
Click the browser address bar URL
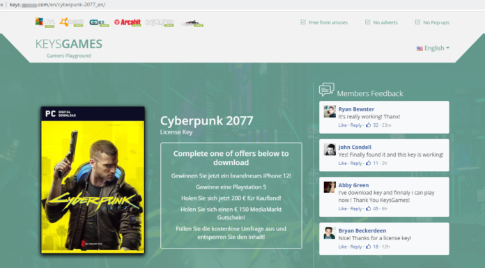point(58,5)
